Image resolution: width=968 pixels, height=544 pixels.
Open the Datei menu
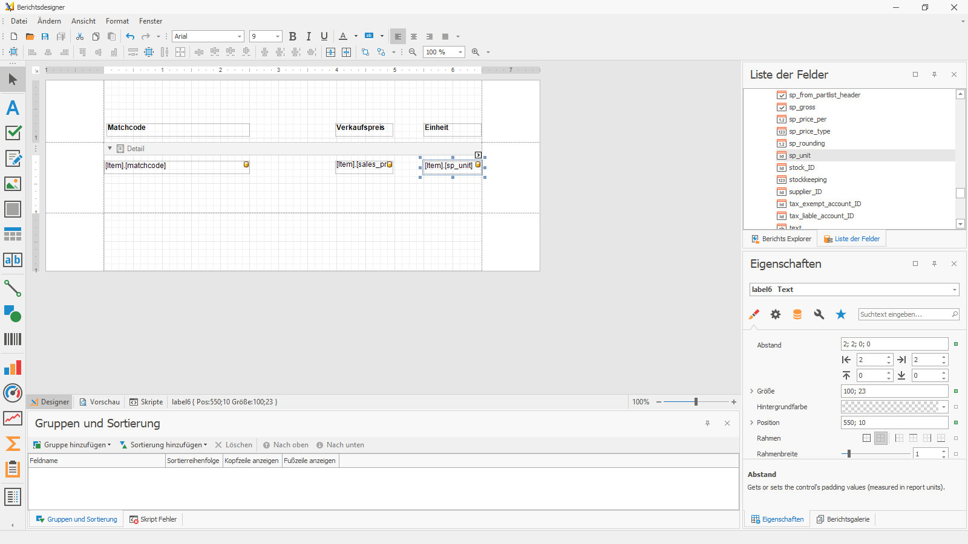[x=19, y=21]
